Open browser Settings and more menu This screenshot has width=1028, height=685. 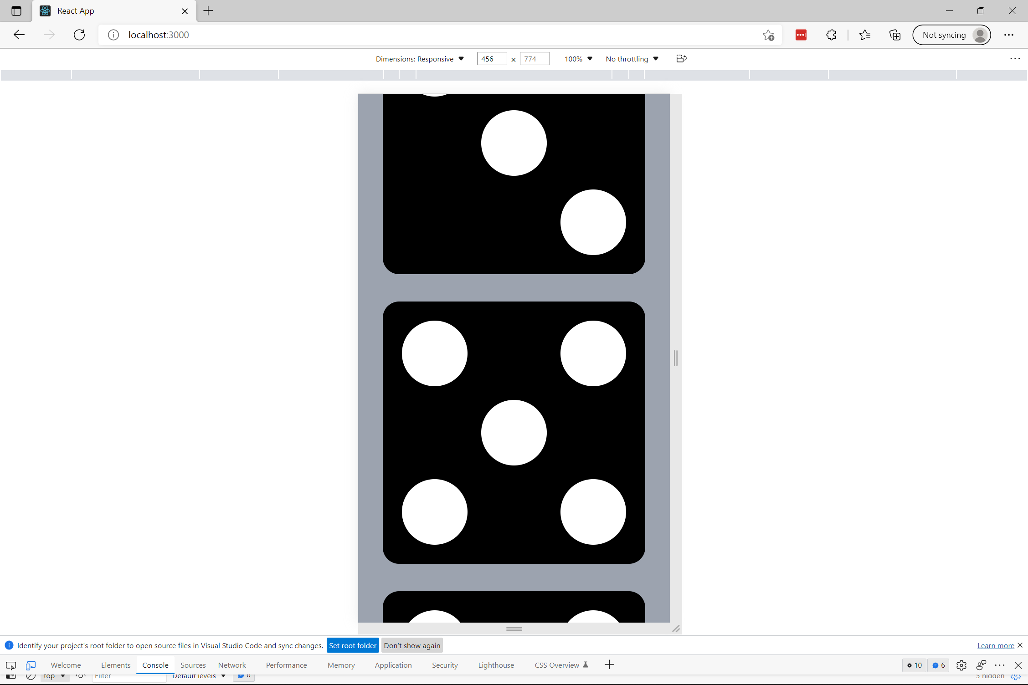pos(1009,35)
